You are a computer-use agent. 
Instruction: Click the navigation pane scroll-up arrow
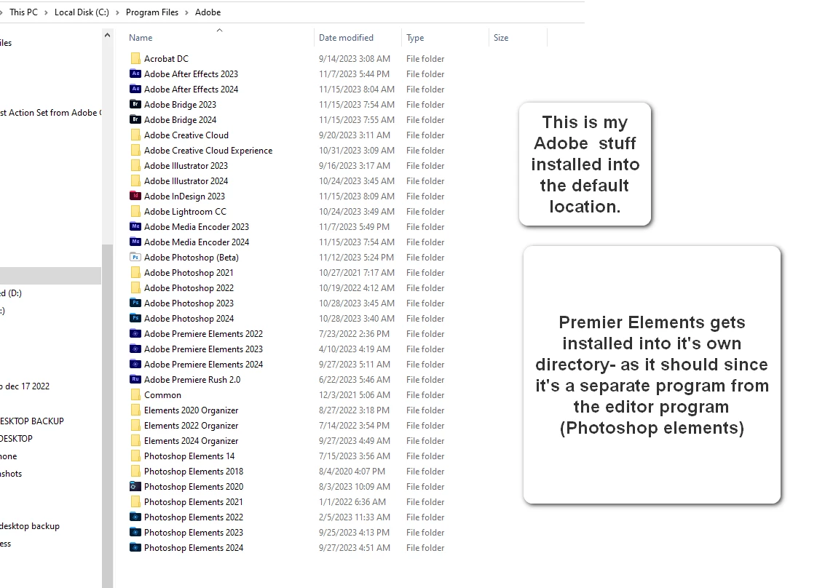tap(107, 36)
